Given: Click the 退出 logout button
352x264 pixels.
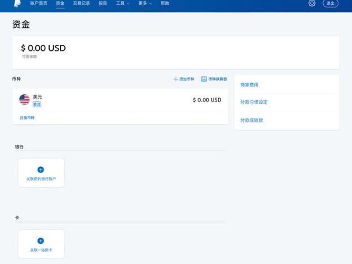Looking at the screenshot, I should pyautogui.click(x=330, y=4).
